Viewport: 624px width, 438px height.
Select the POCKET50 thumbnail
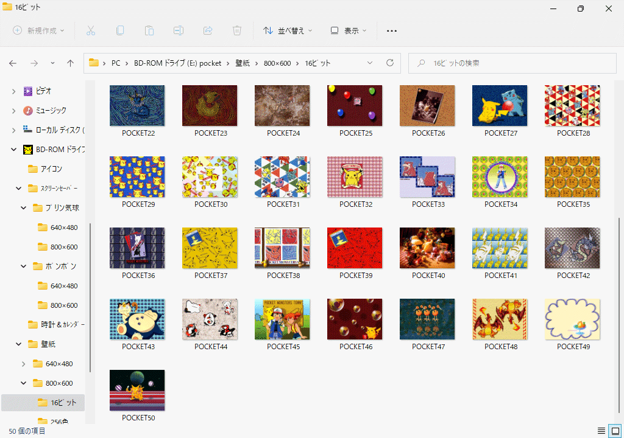pos(137,390)
